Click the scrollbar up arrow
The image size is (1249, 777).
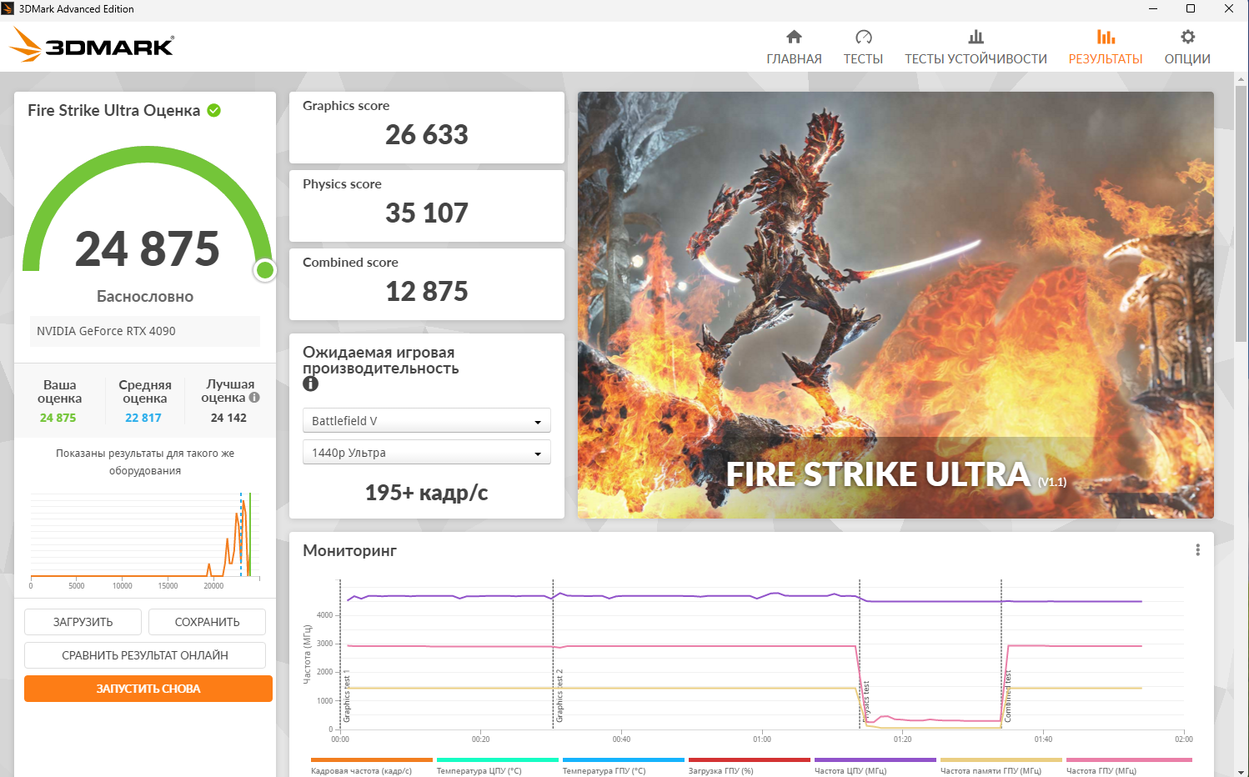[x=1241, y=79]
